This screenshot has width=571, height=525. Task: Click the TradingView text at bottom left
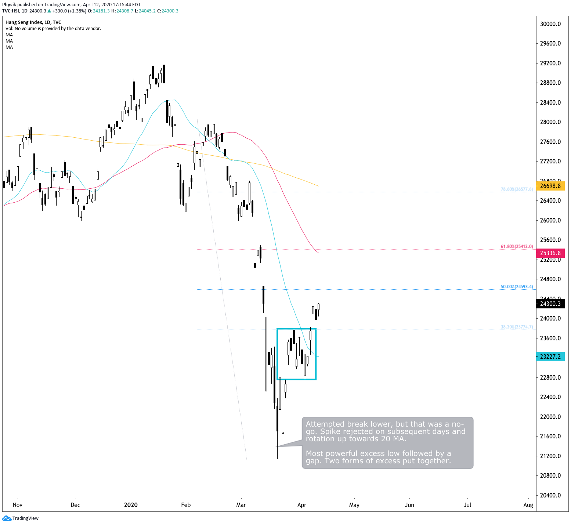point(25,518)
